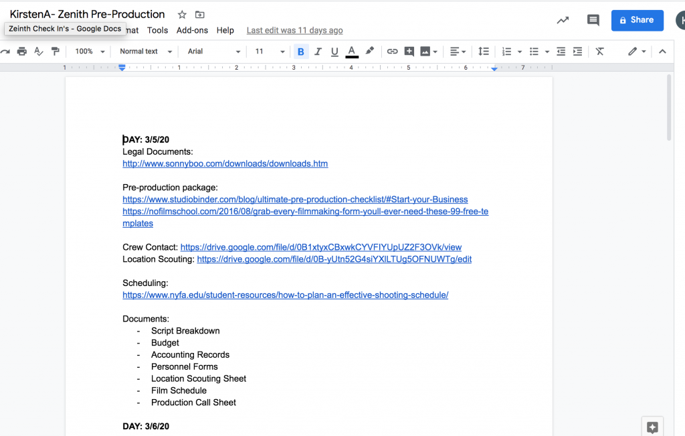Open comment history

point(593,20)
